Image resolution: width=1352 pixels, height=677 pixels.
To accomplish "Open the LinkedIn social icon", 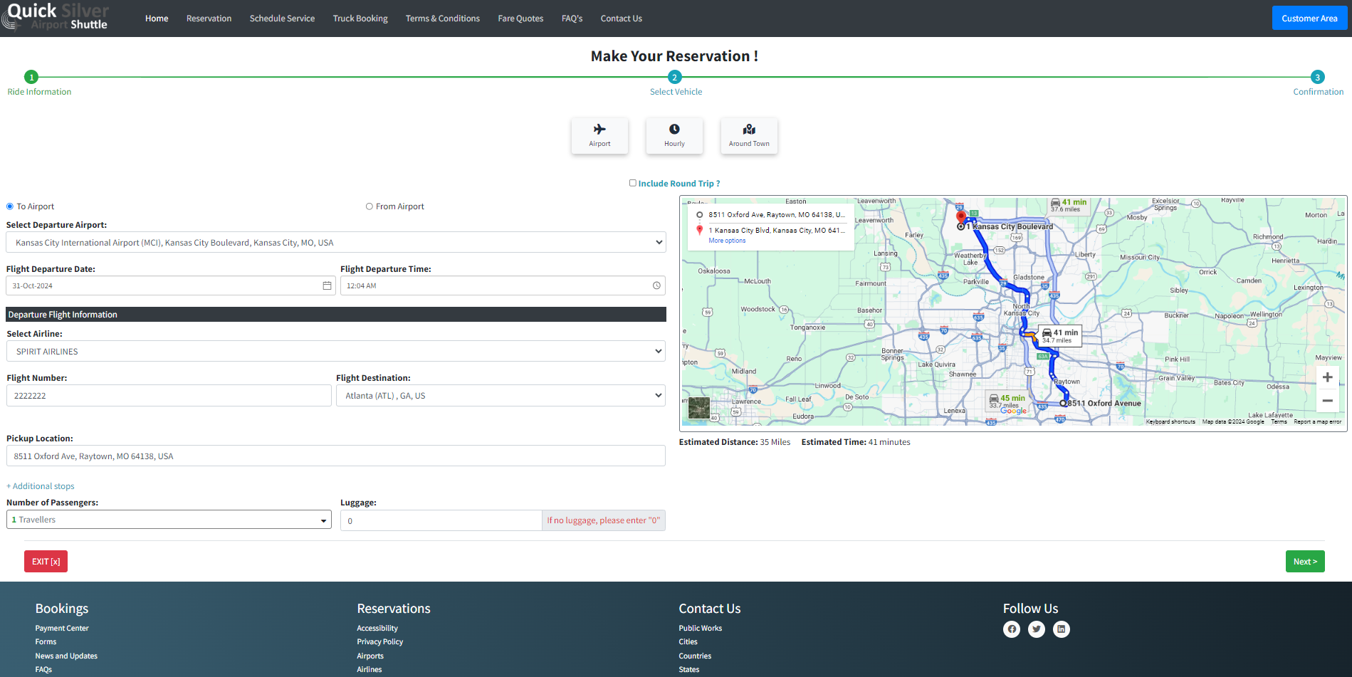I will pos(1061,629).
